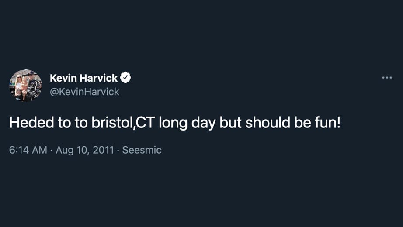The height and width of the screenshot is (227, 403).
Task: Click the word "but" in the tweet
Action: coord(230,123)
